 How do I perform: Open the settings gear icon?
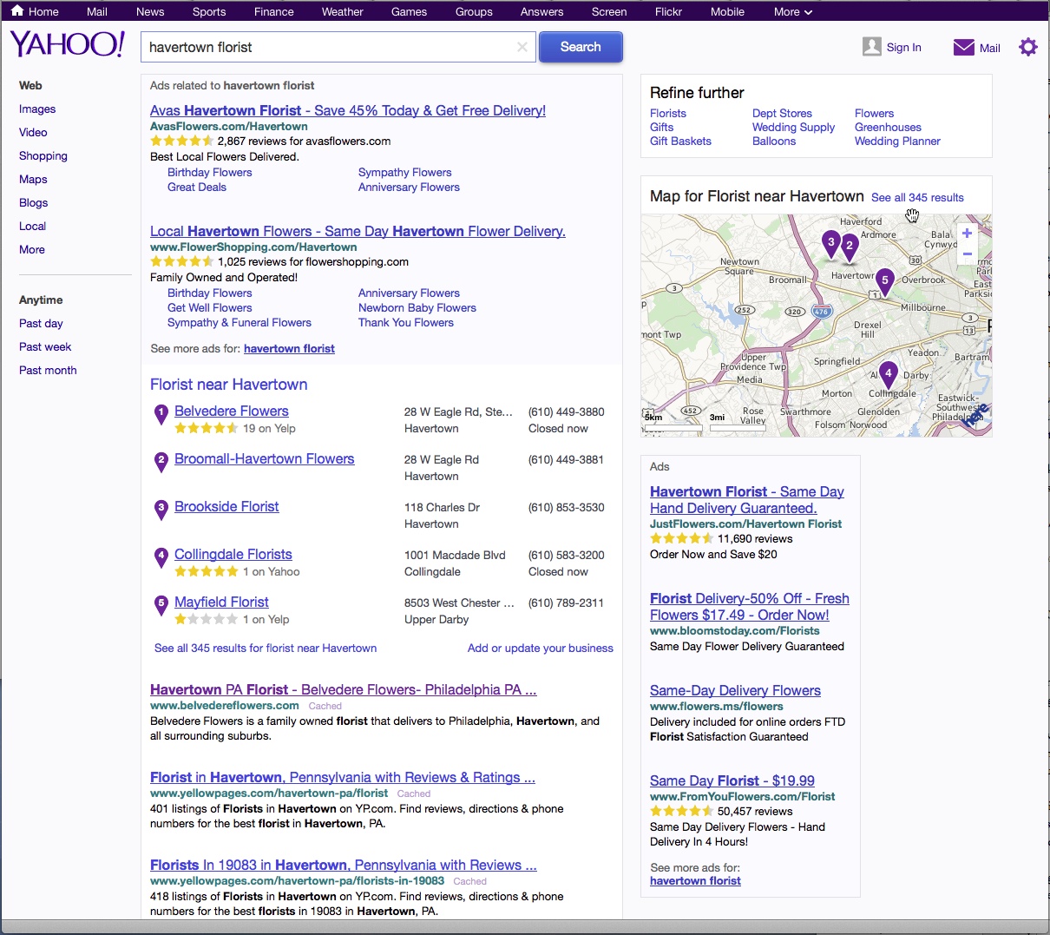click(x=1028, y=47)
